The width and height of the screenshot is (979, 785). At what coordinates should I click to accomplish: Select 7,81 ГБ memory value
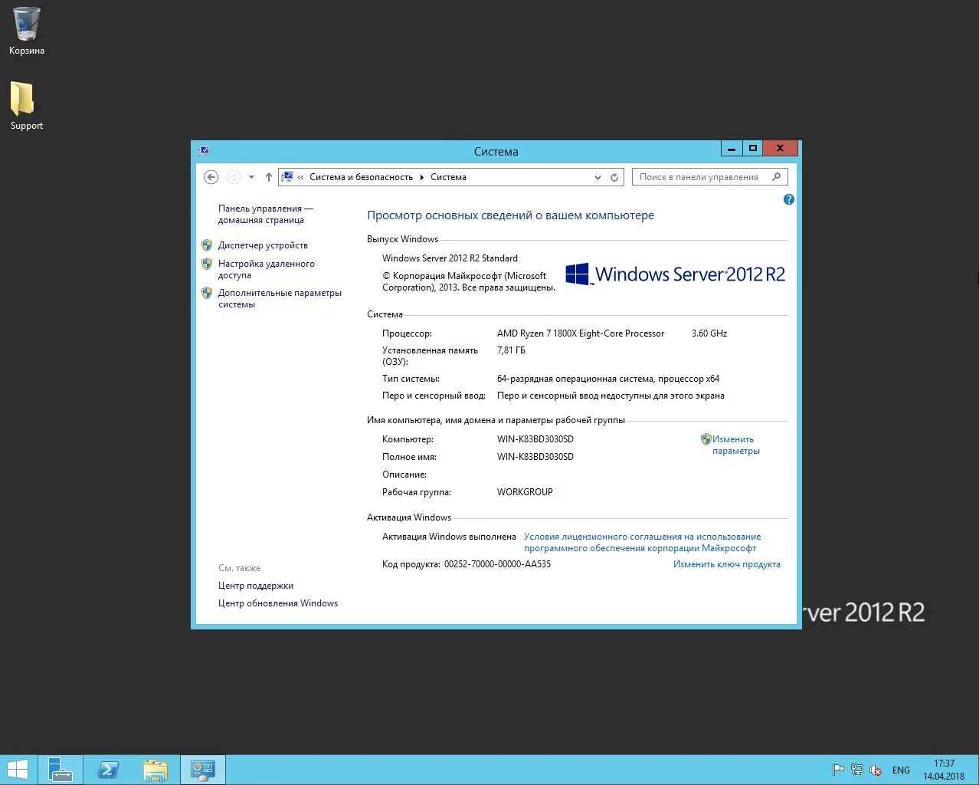click(511, 350)
